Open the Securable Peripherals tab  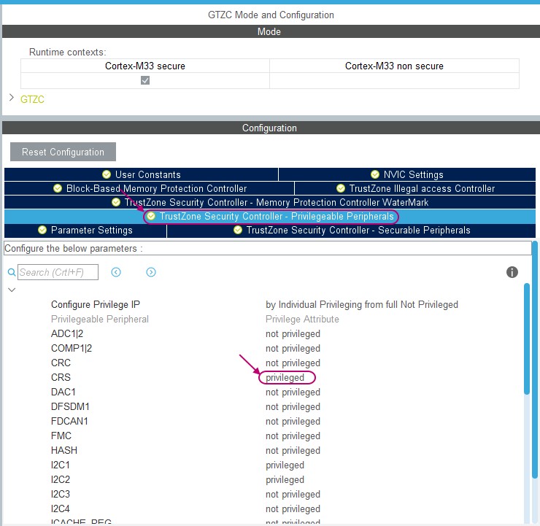click(351, 230)
